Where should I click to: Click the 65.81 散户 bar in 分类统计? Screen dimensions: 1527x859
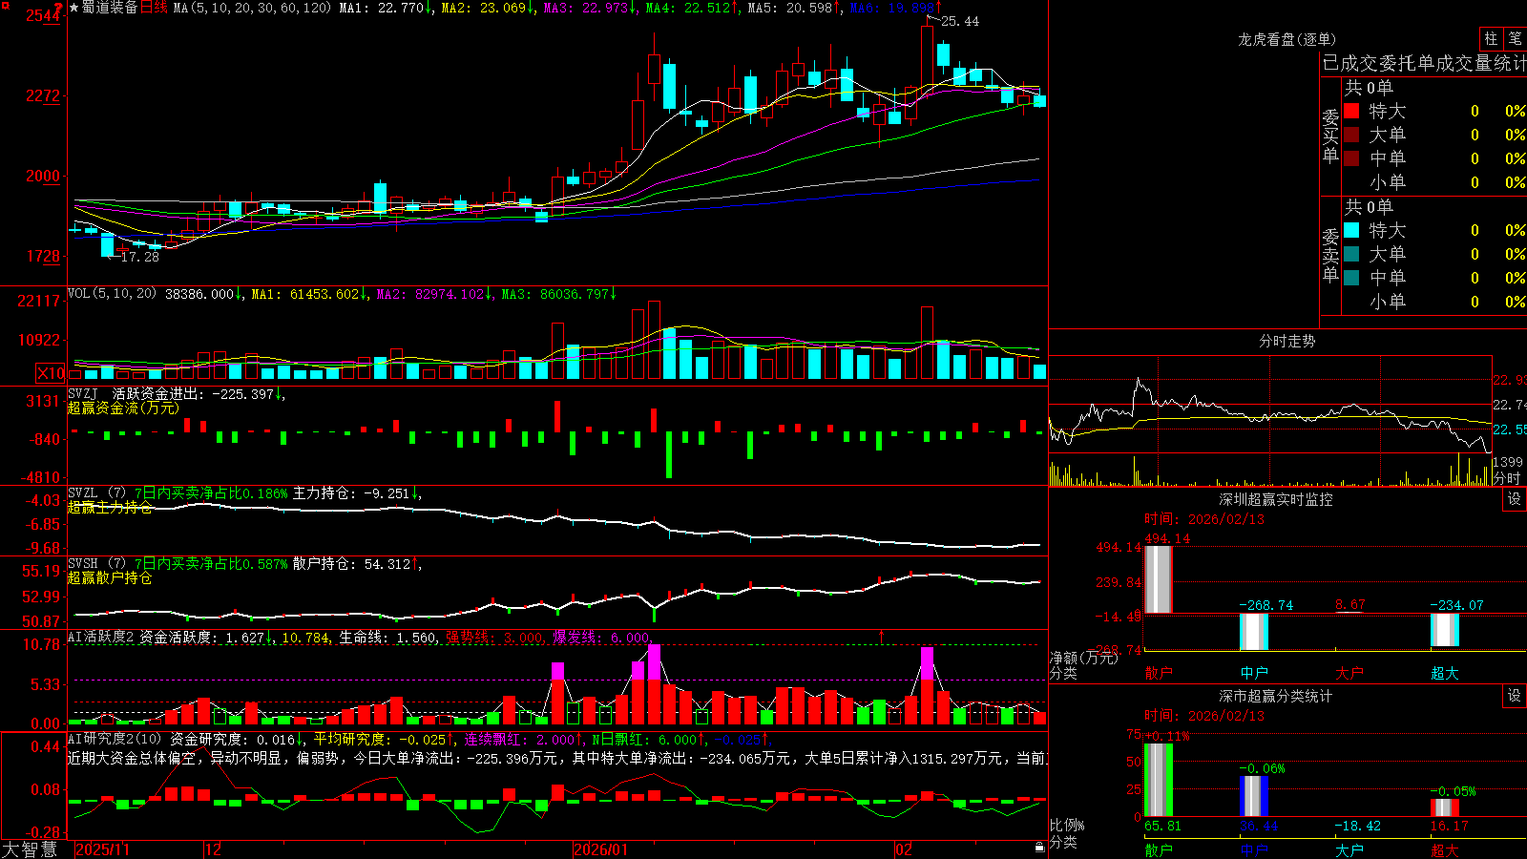[1158, 780]
